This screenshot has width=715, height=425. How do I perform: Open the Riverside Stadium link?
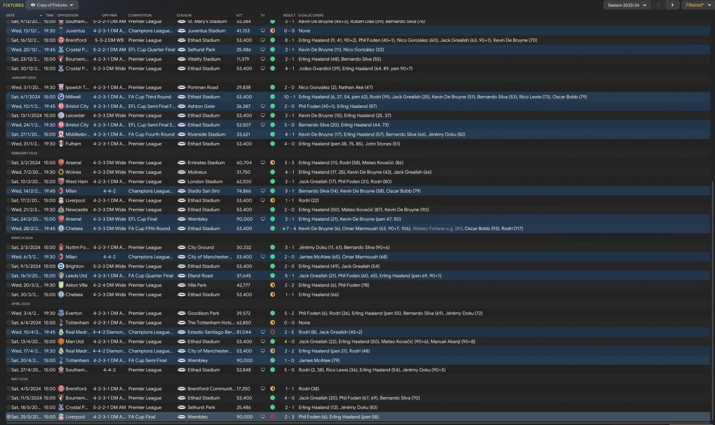[206, 134]
